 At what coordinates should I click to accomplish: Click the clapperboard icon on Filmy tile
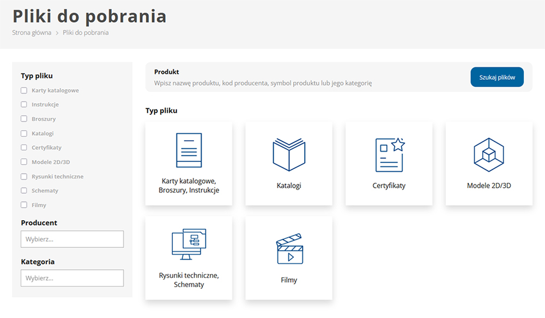click(288, 248)
